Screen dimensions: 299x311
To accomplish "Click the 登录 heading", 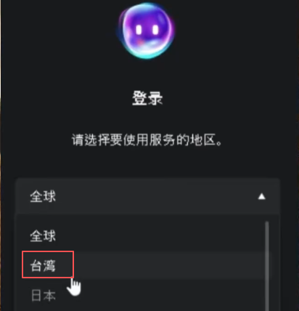I will pos(147,98).
